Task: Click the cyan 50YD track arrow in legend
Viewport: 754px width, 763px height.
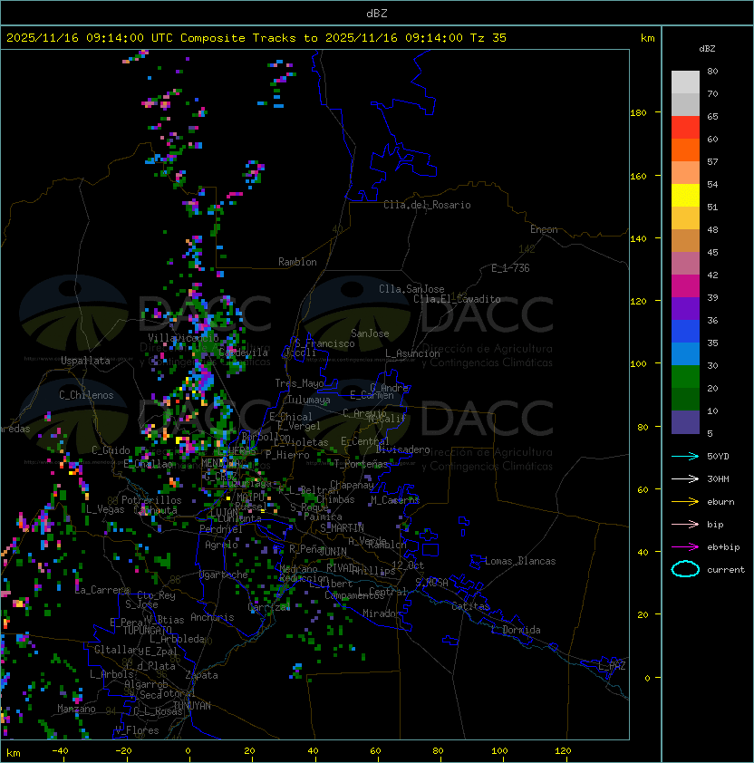Action: 685,457
